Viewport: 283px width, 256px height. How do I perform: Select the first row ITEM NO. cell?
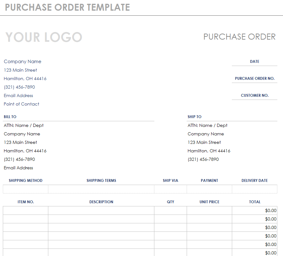tap(26, 210)
